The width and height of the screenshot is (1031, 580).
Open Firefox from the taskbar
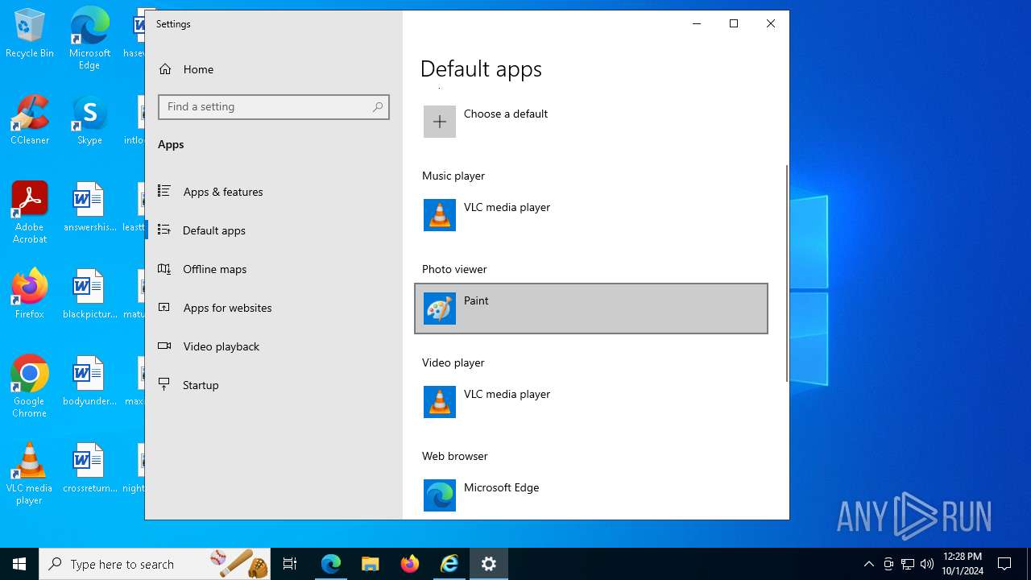[x=410, y=564]
